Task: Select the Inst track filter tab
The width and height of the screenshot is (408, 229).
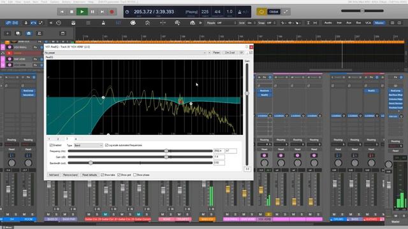Action: [x=339, y=23]
